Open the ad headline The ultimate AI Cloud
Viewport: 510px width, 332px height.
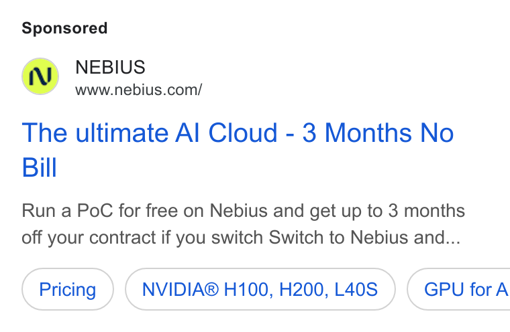pos(238,150)
